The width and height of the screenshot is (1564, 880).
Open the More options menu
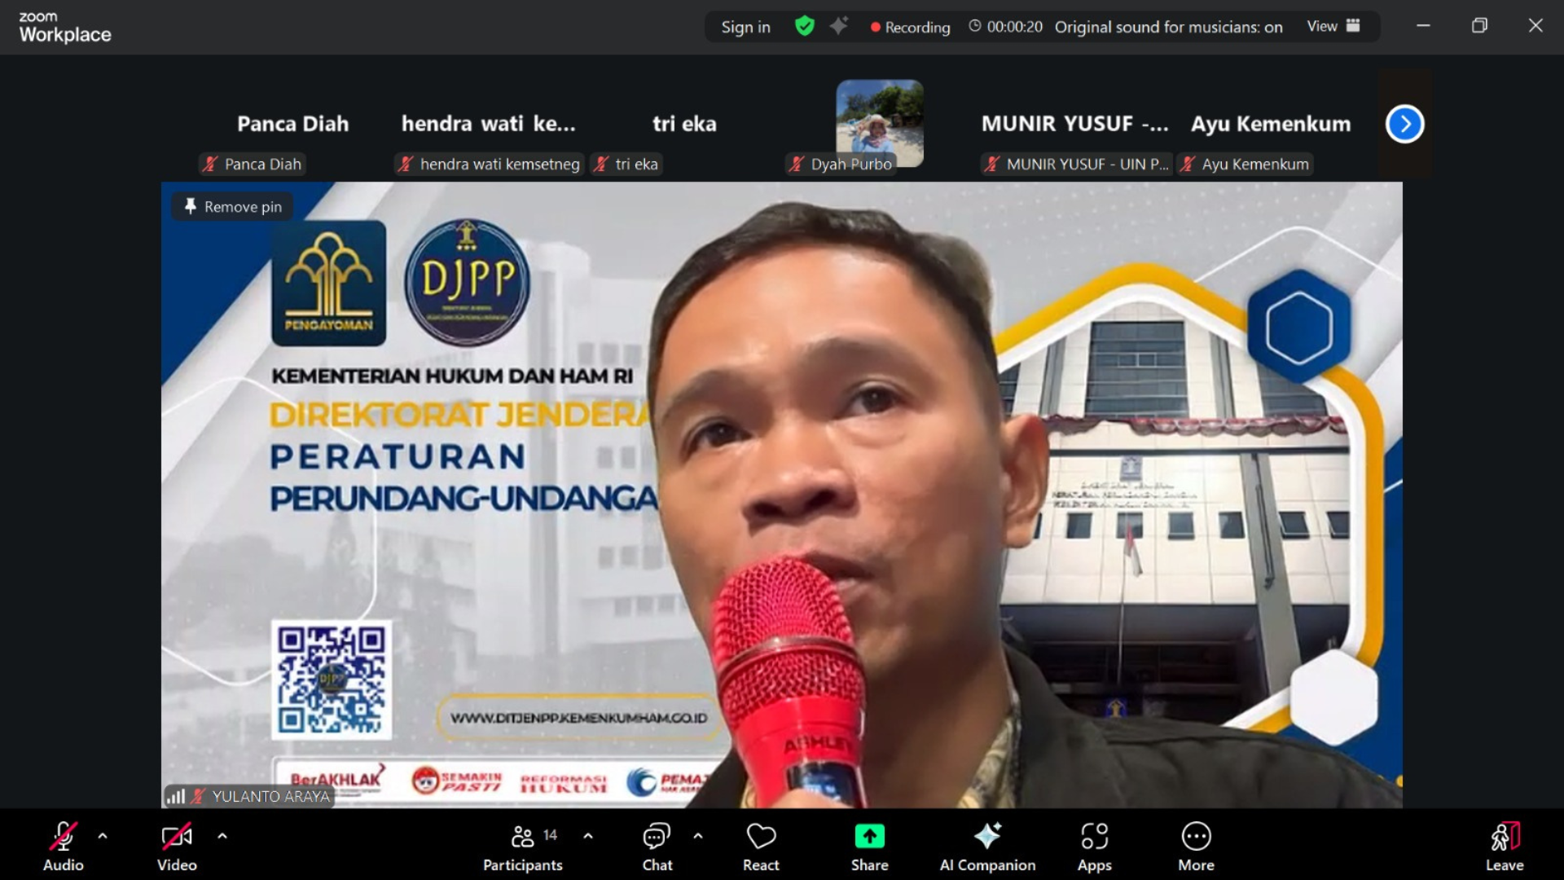pyautogui.click(x=1195, y=846)
